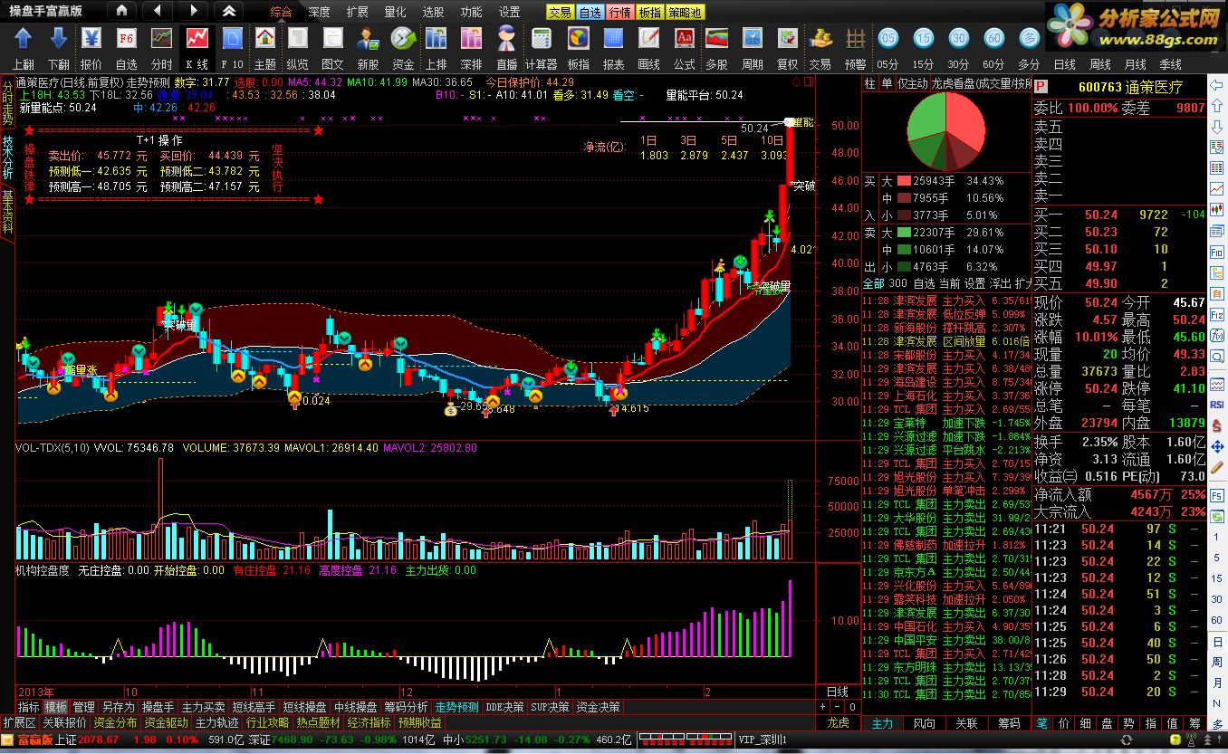Open the 深排 Shenzhen ranking icon

471,39
